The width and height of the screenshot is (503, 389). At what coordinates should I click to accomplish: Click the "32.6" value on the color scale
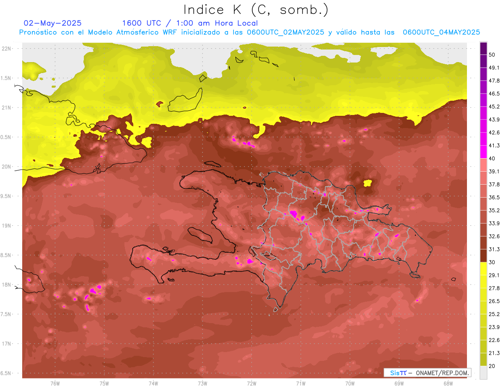[x=495, y=236]
